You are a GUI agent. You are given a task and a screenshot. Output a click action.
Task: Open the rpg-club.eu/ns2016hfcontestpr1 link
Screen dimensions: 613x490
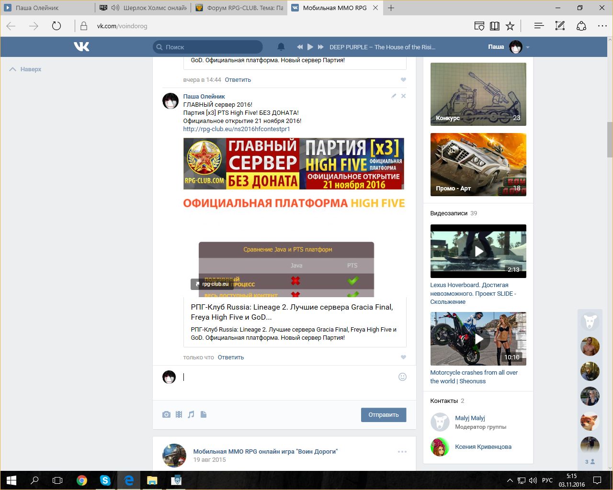click(237, 129)
